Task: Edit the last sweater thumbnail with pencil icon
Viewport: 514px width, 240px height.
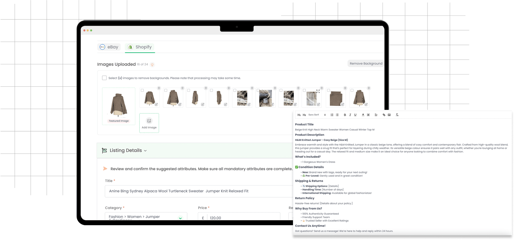Action: 366,104
